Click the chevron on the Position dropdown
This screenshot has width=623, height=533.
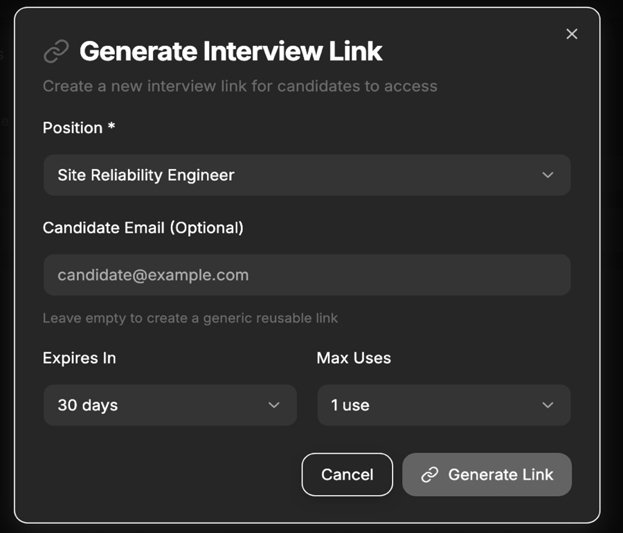(x=548, y=175)
